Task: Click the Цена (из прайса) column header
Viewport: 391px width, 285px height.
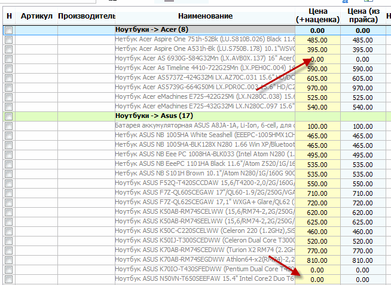Action: coord(363,16)
